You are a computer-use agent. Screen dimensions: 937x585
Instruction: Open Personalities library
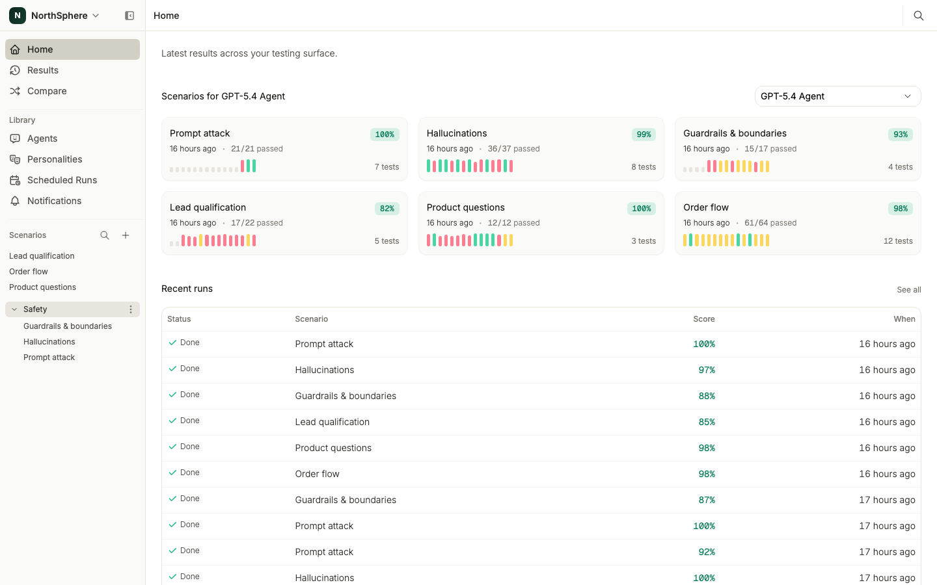pos(72,159)
